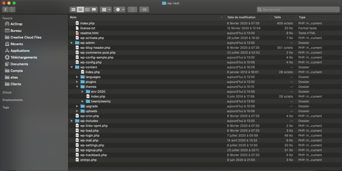342x171 pixels.
Task: Click the Share button in toolbar
Action: pos(132,10)
